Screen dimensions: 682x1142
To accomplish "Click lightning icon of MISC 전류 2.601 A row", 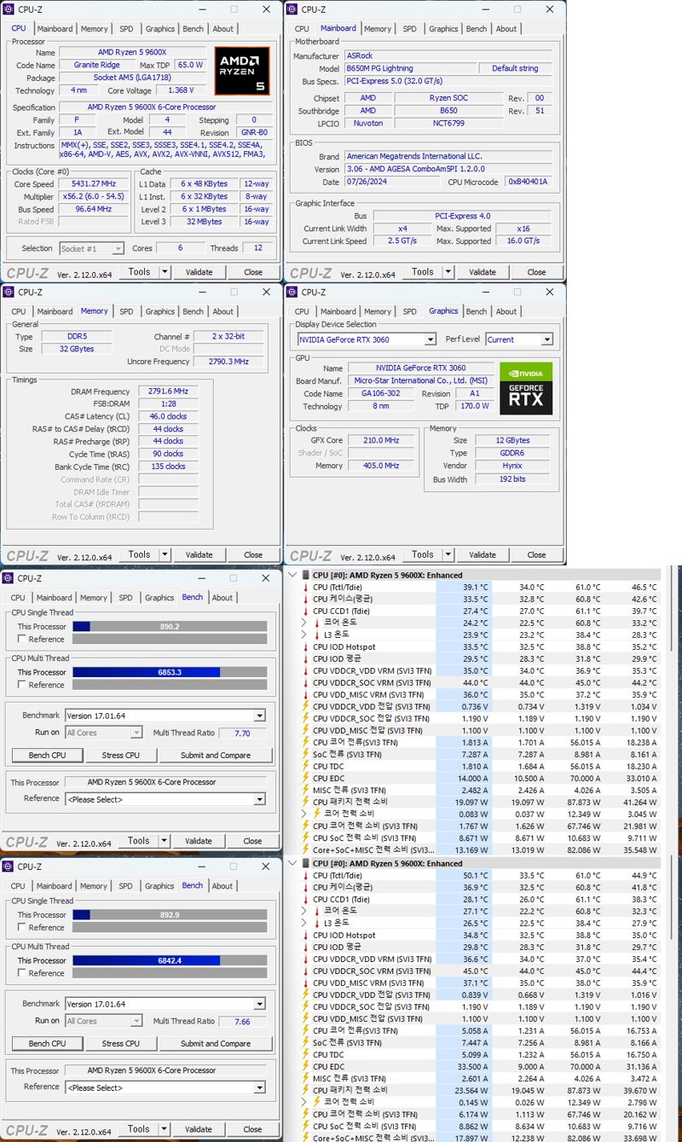I will (306, 1078).
